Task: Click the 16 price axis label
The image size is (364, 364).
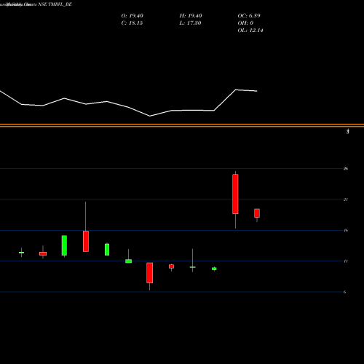Action: (346, 230)
